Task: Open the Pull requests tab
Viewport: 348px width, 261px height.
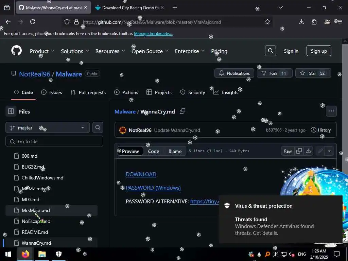Action: coord(88,92)
